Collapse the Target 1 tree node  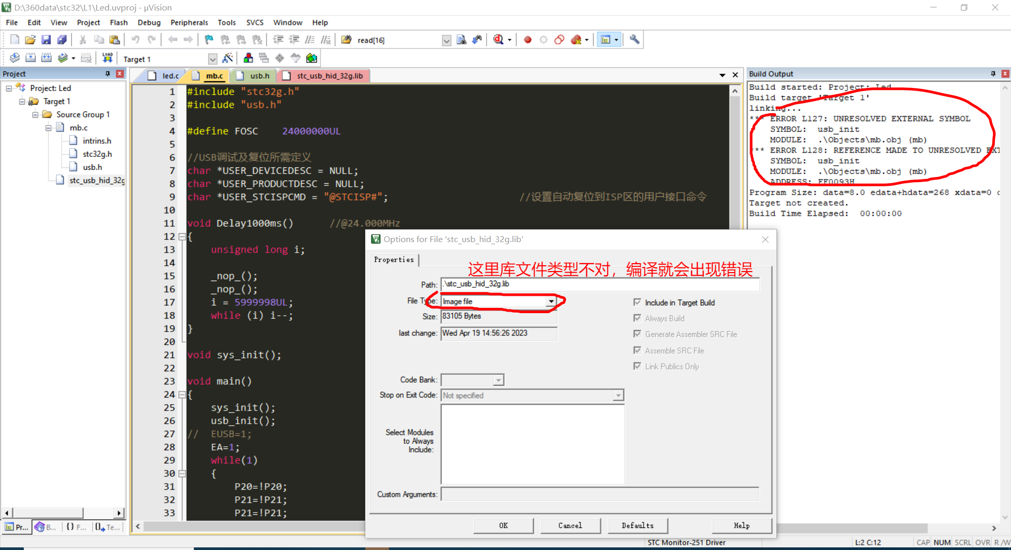coord(22,102)
